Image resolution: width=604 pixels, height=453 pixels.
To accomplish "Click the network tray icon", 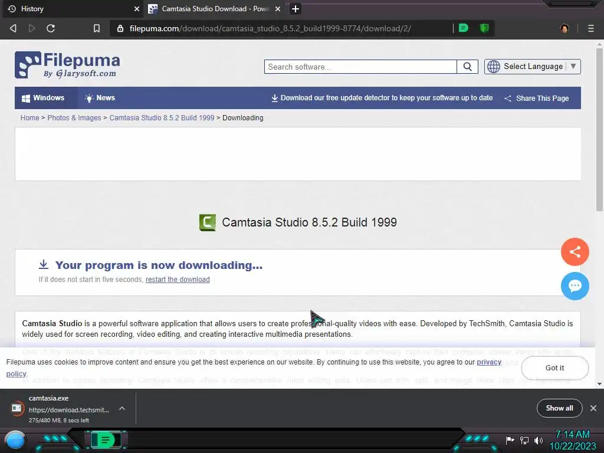I will coord(524,440).
